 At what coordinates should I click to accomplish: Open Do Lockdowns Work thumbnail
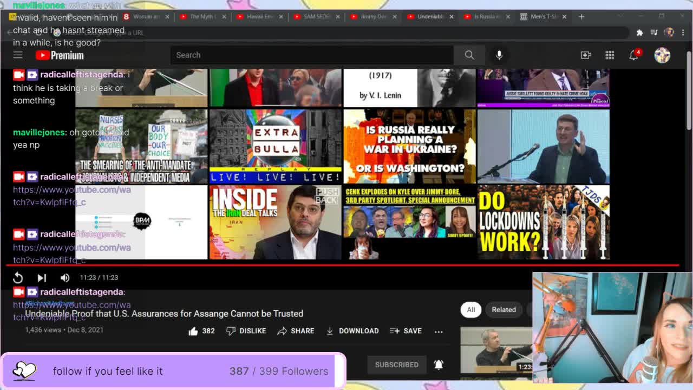coord(544,222)
